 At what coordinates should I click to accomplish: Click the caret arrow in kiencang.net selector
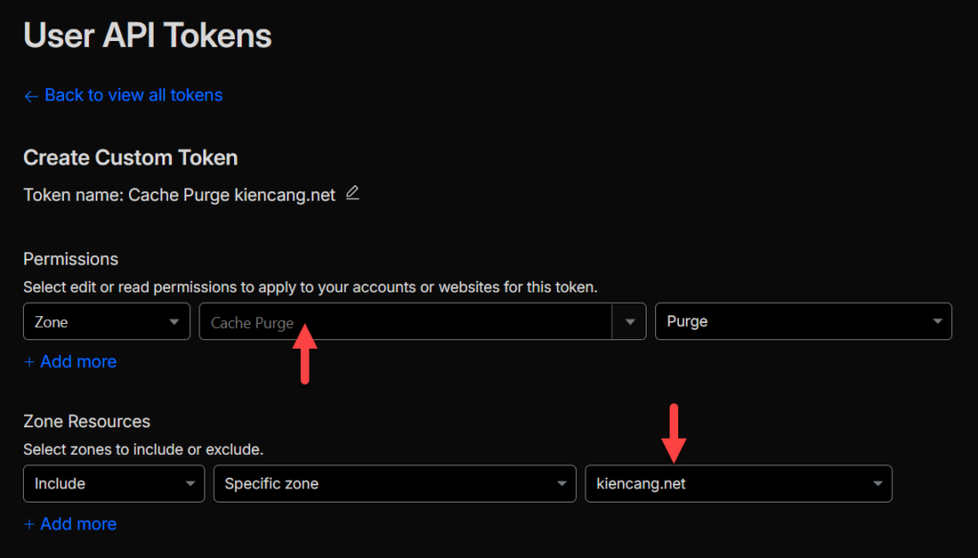[x=877, y=483]
